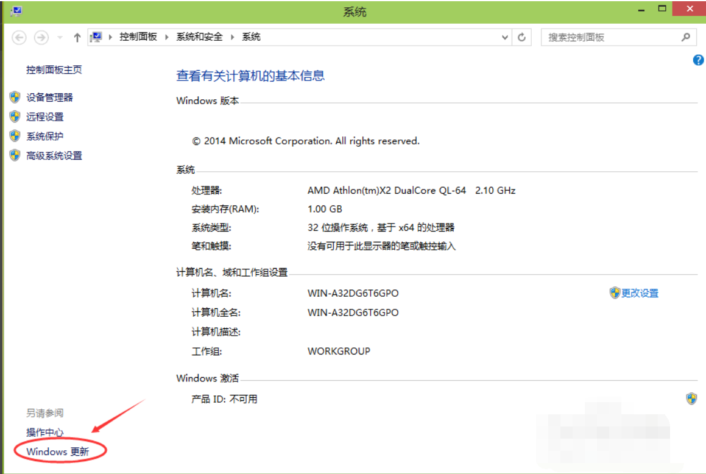This screenshot has height=474, width=706.
Task: Click the help question mark icon
Action: (698, 60)
